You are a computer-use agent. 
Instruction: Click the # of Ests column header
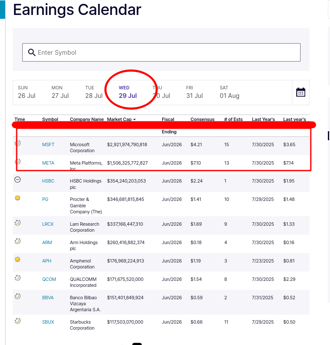pyautogui.click(x=234, y=119)
